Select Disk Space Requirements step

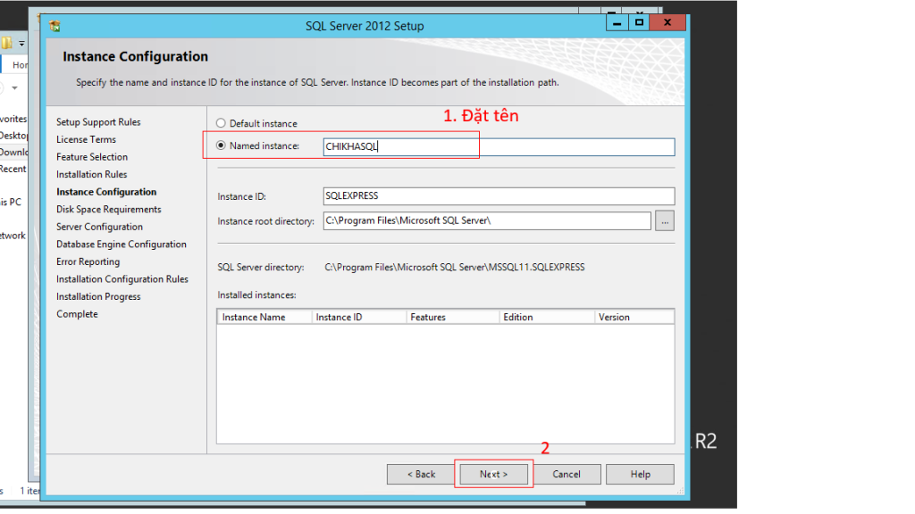click(x=108, y=210)
